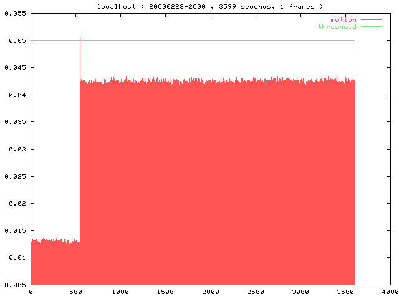This screenshot has width=399, height=299.
Task: Select the 0.025 y-axis tick label
Action: tap(12, 176)
